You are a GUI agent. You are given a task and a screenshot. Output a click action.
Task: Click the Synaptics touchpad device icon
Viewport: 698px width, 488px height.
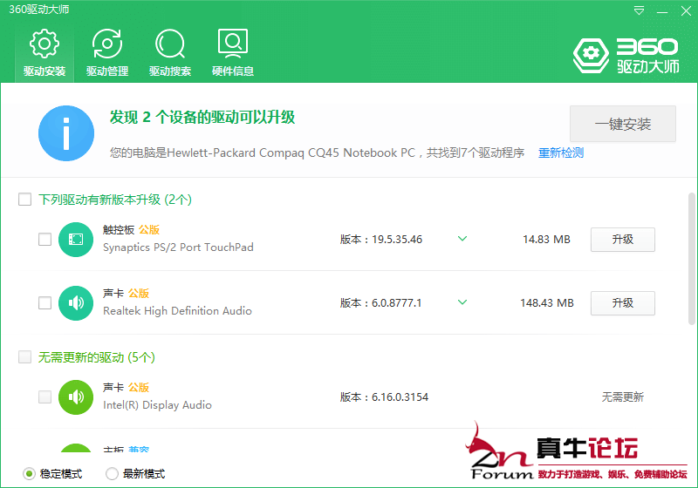pos(76,240)
